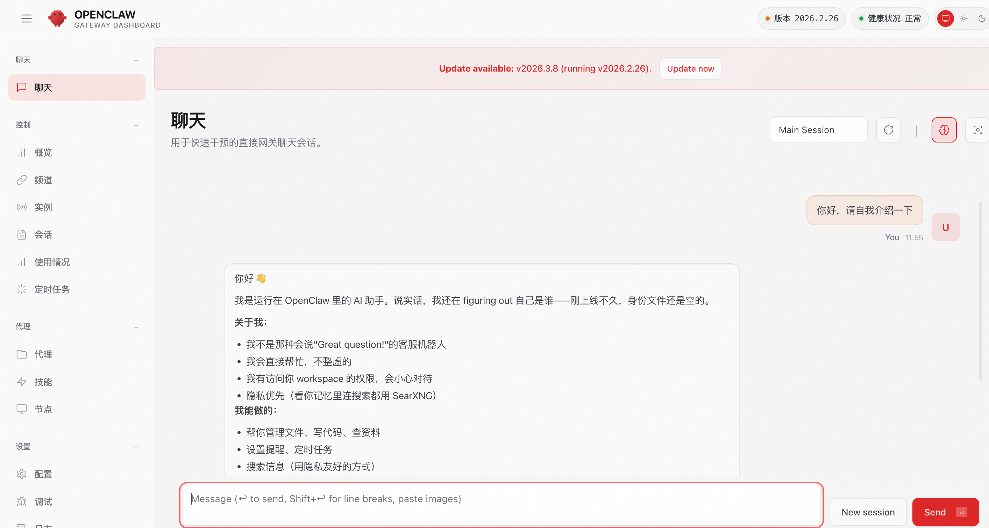Image resolution: width=989 pixels, height=528 pixels.
Task: Collapse the 代理 sidebar section
Action: (136, 327)
